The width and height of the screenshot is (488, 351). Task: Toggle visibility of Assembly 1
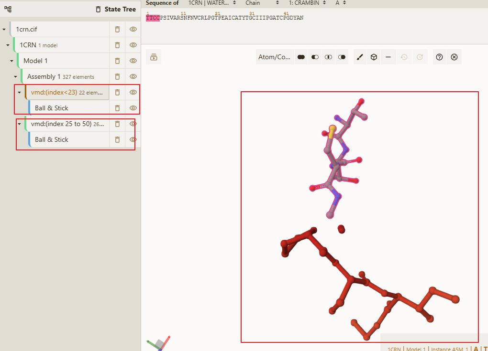[133, 76]
